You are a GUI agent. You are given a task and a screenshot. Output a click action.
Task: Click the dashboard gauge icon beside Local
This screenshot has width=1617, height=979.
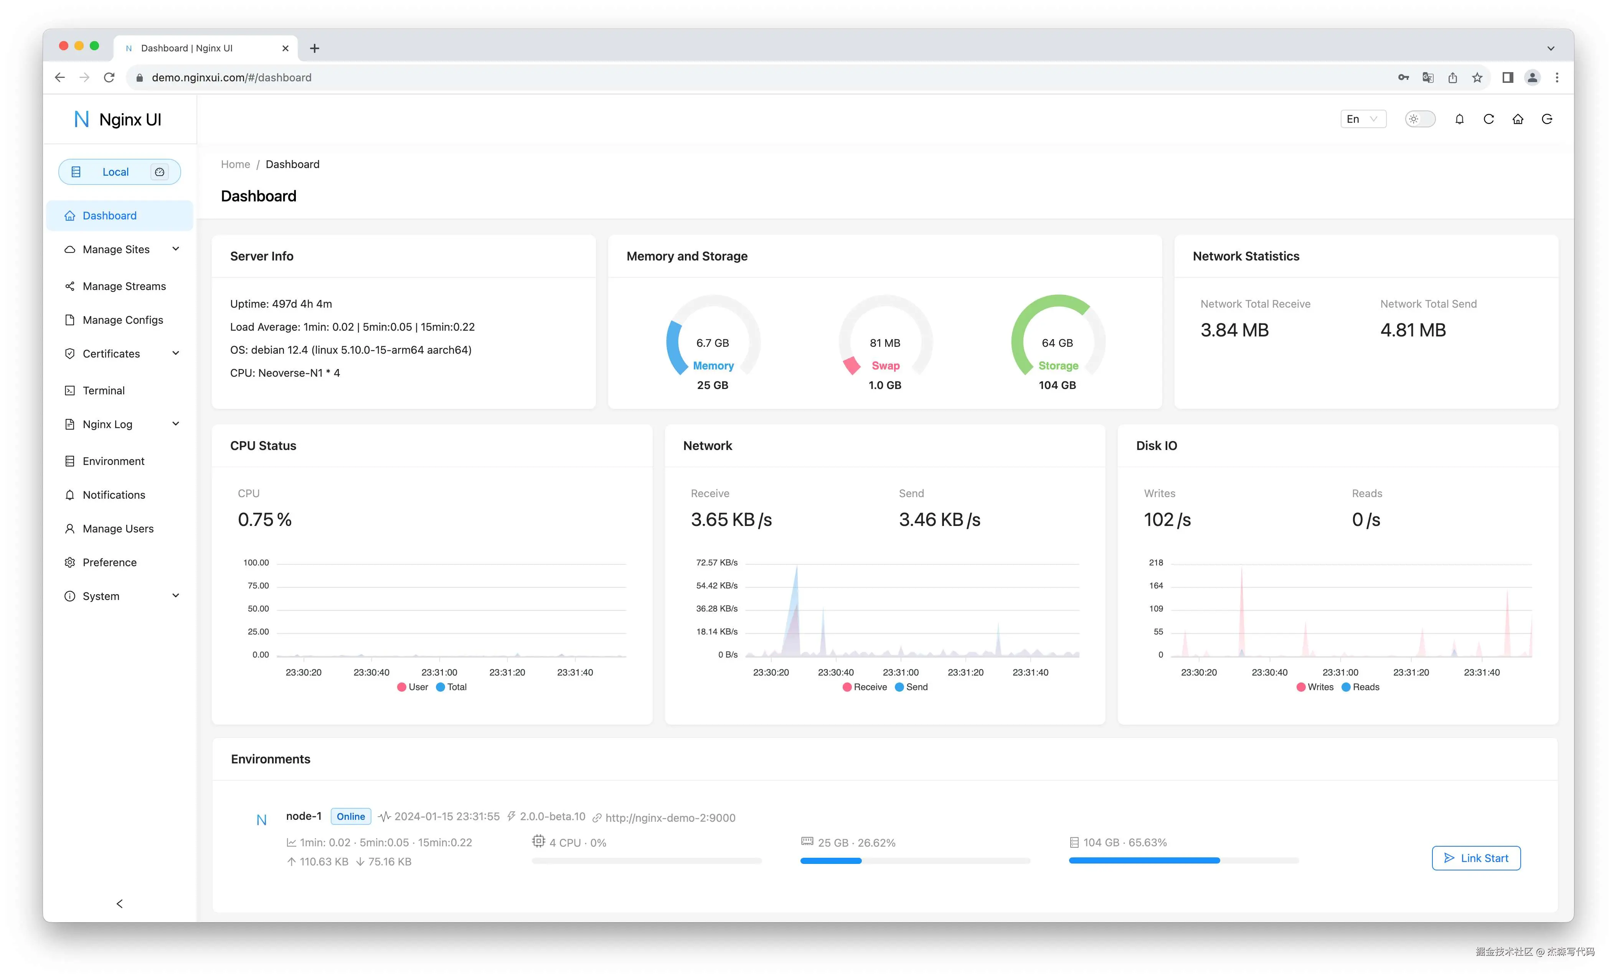[160, 172]
